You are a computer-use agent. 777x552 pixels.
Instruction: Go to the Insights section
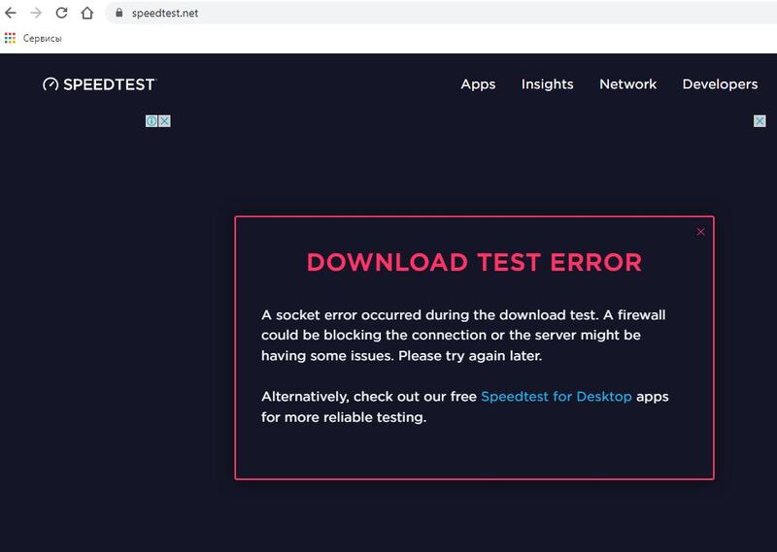547,84
